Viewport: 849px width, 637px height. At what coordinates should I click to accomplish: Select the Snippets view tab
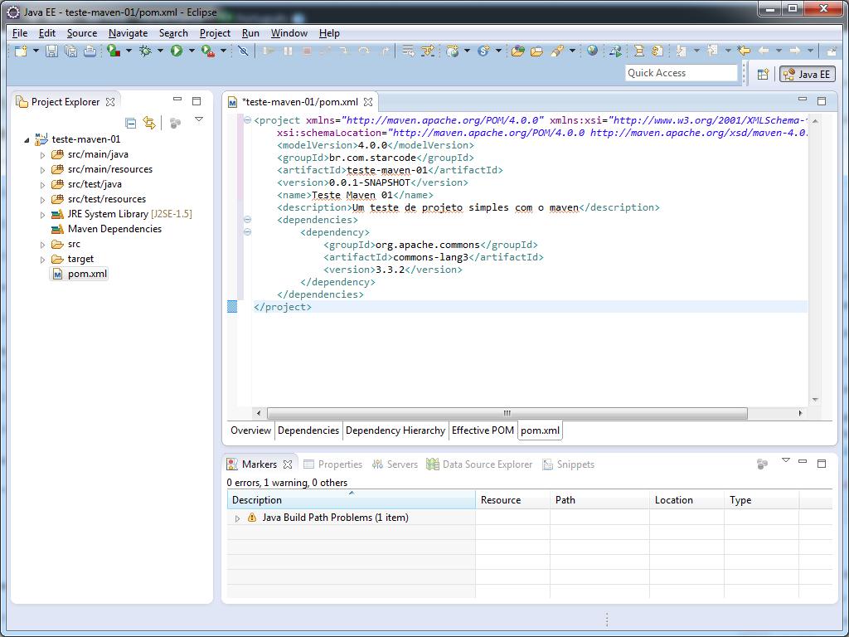coord(569,464)
